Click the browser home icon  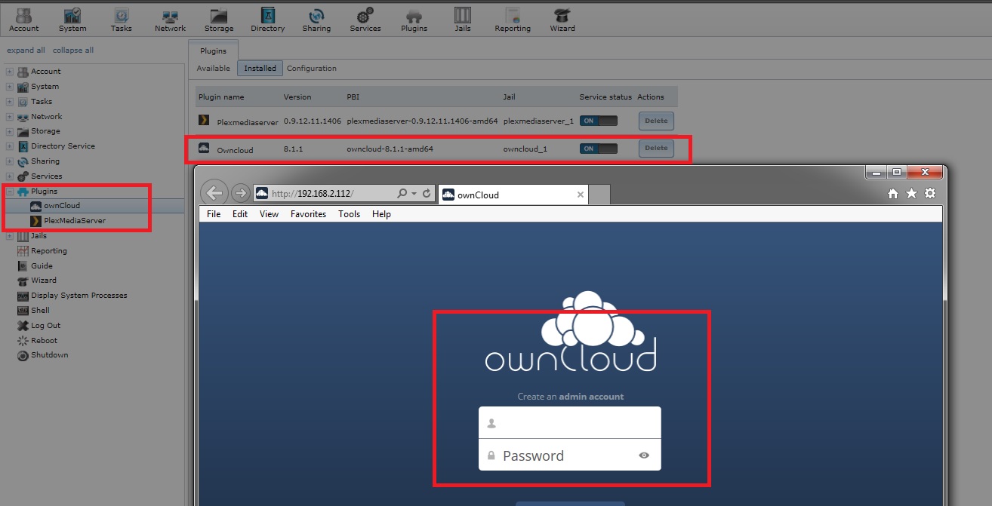click(x=893, y=194)
